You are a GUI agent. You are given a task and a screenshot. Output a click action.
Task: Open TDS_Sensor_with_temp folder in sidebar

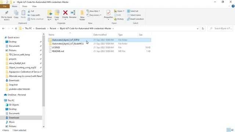[19, 55]
